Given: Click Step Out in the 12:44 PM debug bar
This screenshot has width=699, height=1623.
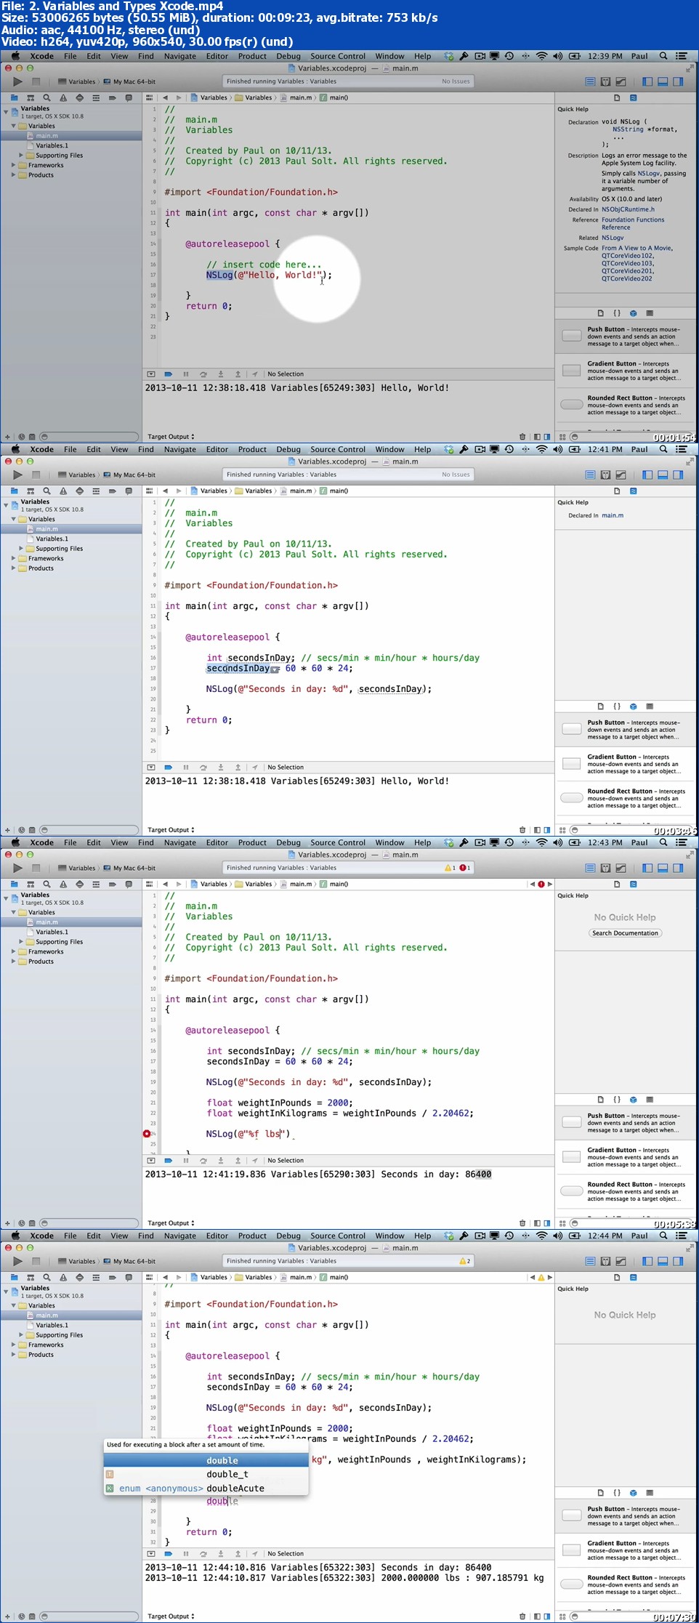Looking at the screenshot, I should [x=238, y=1554].
